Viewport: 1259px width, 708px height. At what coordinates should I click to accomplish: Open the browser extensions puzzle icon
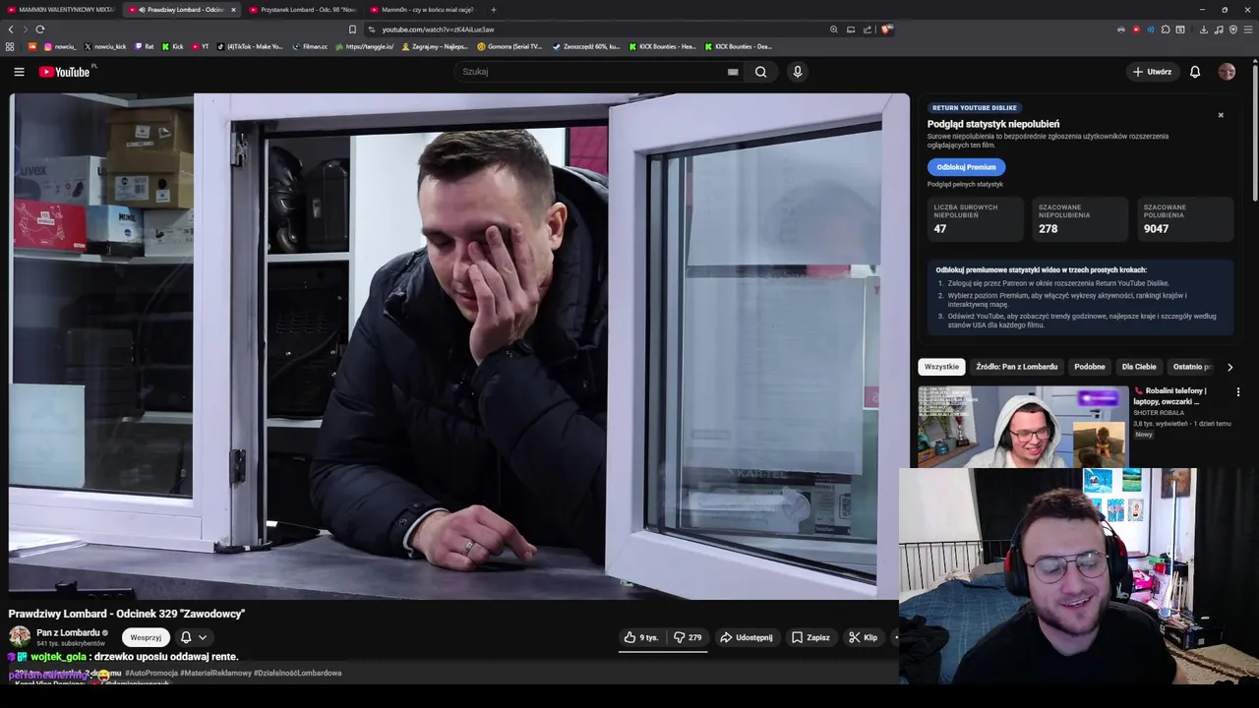[1166, 29]
